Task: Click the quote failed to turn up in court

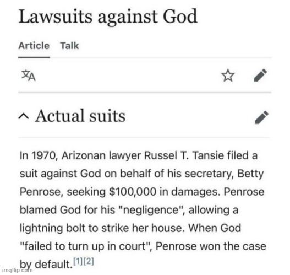Action: coord(86,246)
